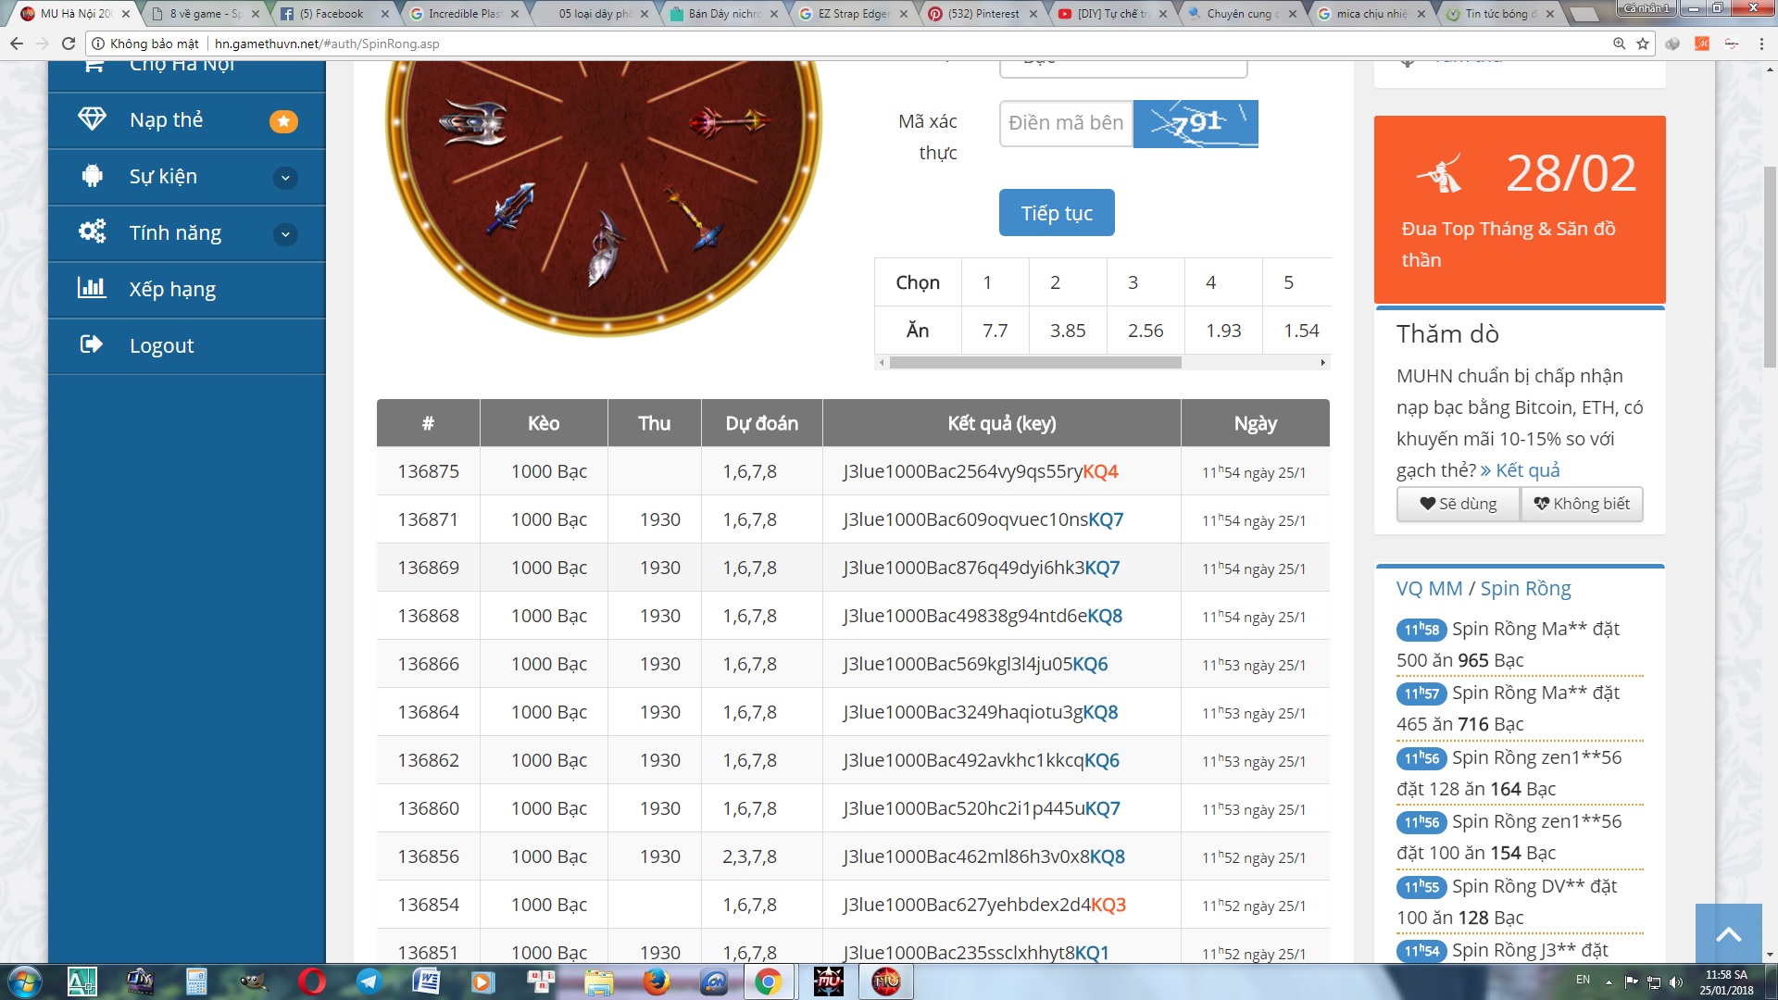
Task: Vote Sẽ dùng in the poll
Action: [1459, 504]
